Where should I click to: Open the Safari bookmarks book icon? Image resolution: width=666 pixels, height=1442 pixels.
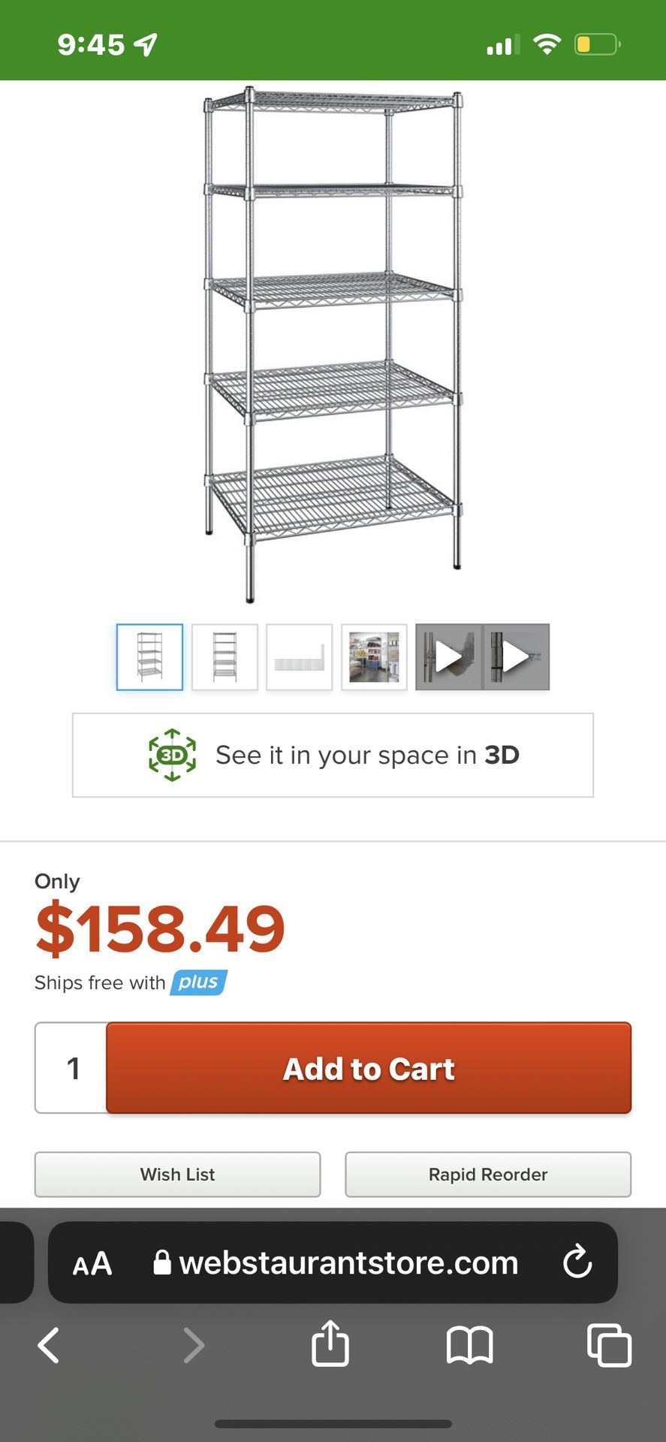(469, 1344)
